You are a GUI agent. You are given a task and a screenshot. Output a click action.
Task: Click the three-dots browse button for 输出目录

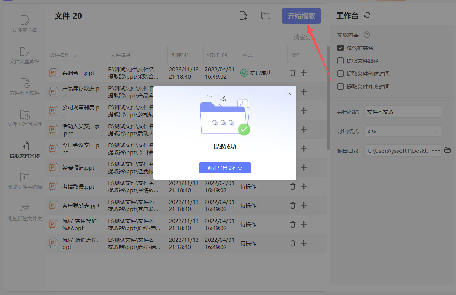(x=436, y=151)
